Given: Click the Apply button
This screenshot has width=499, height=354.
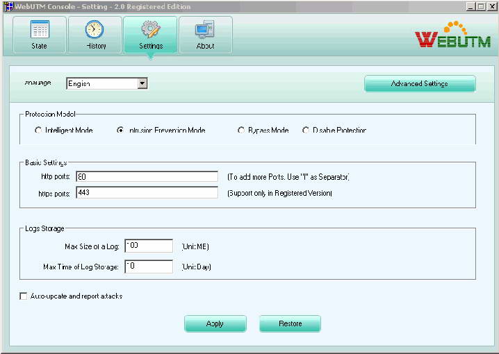Looking at the screenshot, I should [x=215, y=323].
